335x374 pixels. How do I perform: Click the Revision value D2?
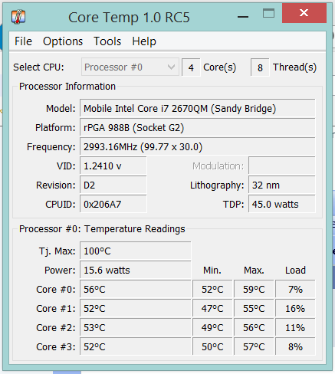(x=113, y=185)
